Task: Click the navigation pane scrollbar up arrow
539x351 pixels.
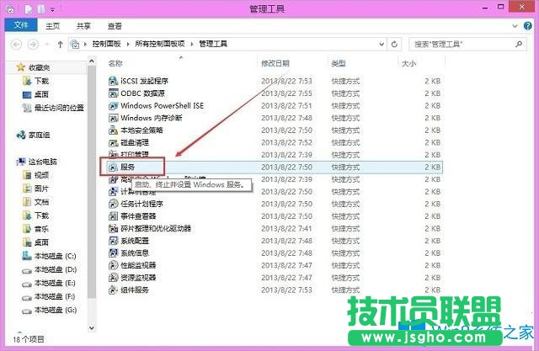Action: tap(92, 61)
